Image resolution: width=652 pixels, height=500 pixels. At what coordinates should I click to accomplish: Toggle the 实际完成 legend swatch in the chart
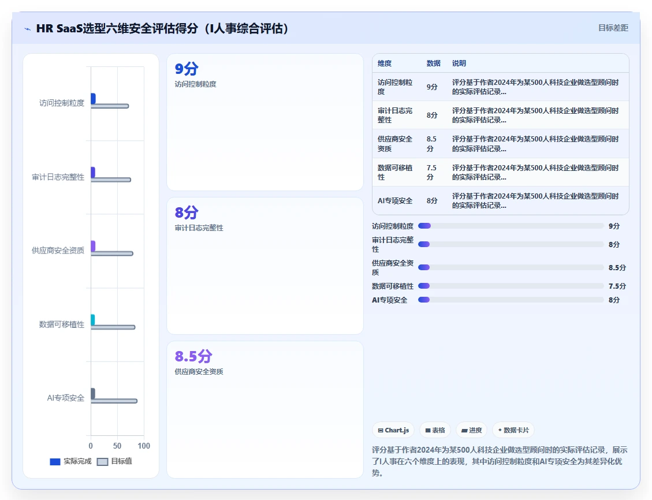[55, 462]
